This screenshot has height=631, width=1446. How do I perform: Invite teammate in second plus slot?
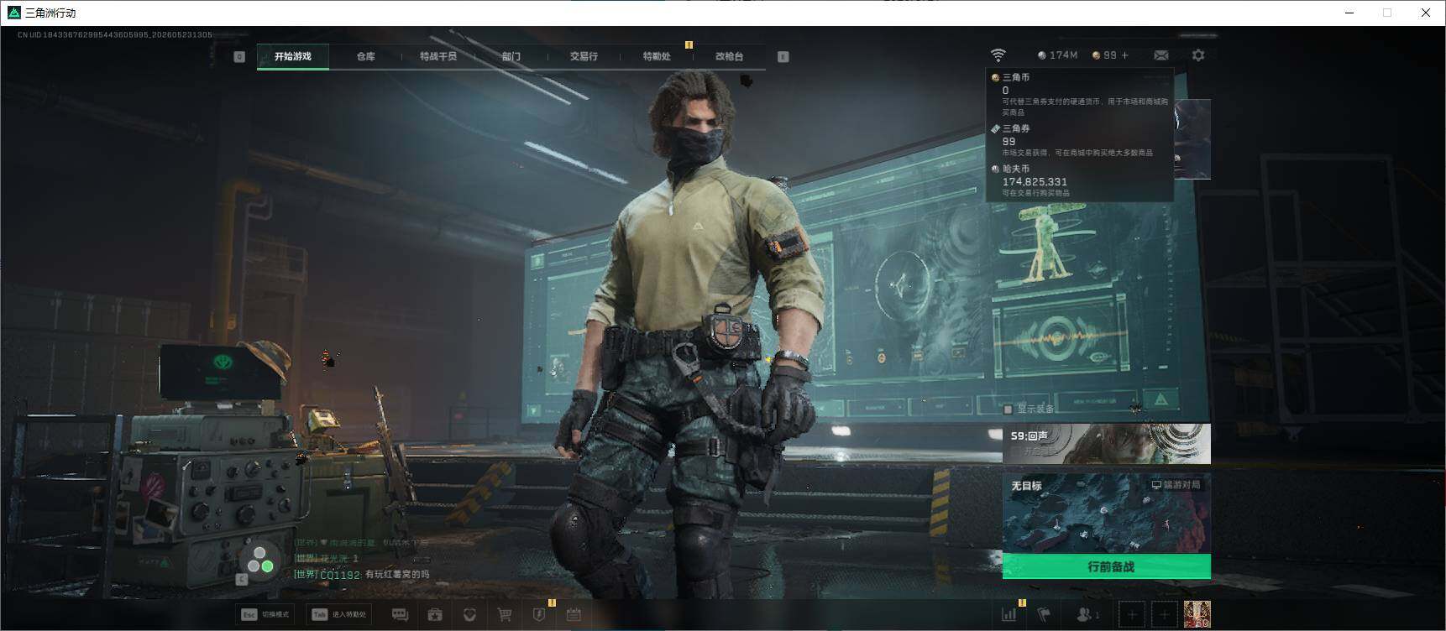click(x=1164, y=615)
